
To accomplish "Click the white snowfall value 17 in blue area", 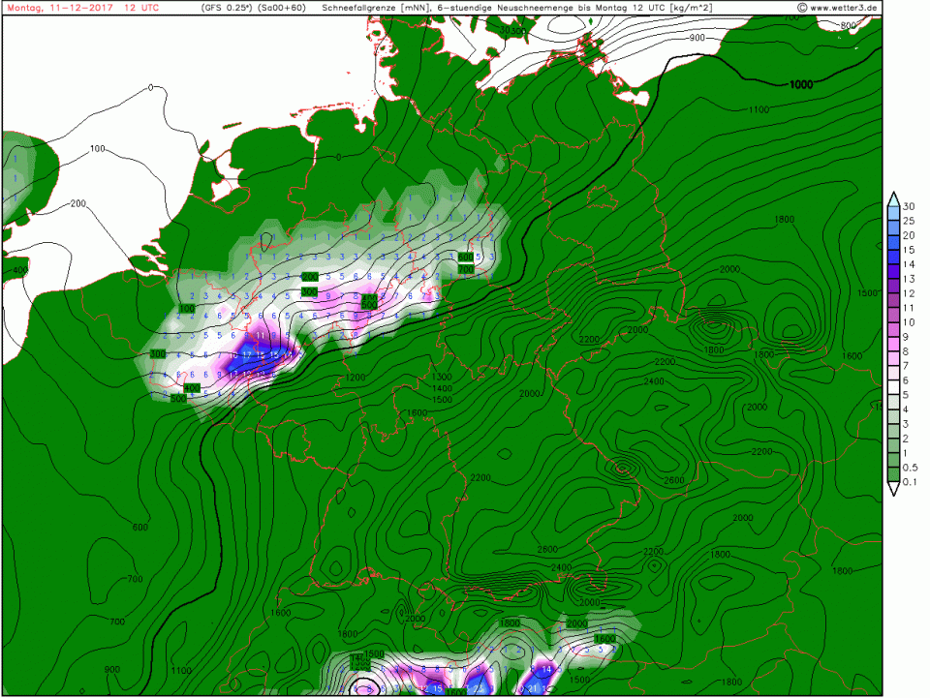I will [x=246, y=355].
